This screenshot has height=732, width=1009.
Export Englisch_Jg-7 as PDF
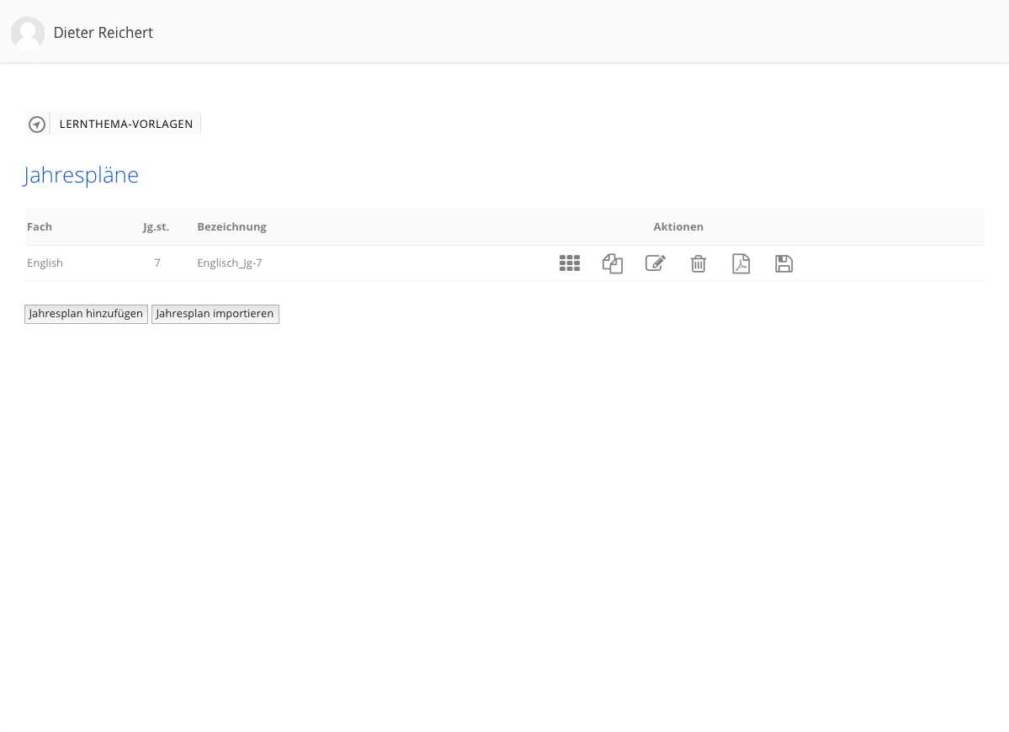coord(741,263)
